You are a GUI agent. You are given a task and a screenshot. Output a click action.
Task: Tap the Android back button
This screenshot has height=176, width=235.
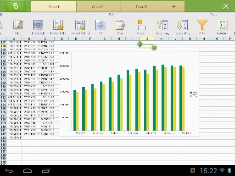point(9,170)
